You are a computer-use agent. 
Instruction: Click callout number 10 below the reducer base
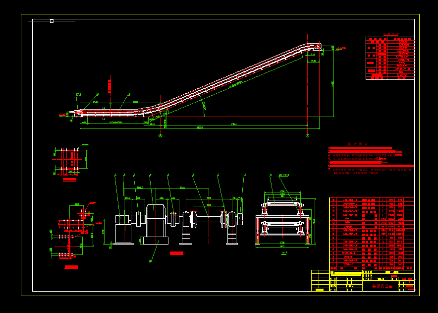(x=150, y=261)
